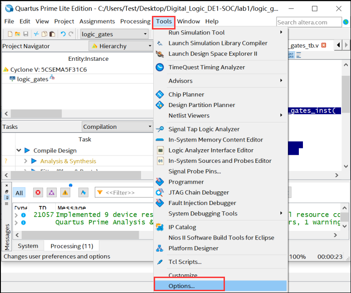Click the Copy toolbar icon
351x293 pixels.
[44, 34]
